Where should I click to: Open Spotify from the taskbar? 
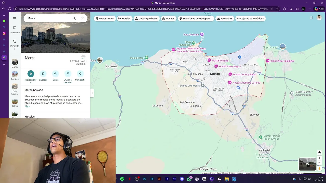click(x=122, y=179)
